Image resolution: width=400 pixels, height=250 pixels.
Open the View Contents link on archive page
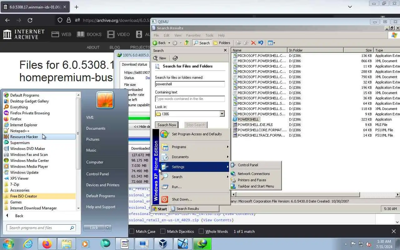[x=217, y=220]
